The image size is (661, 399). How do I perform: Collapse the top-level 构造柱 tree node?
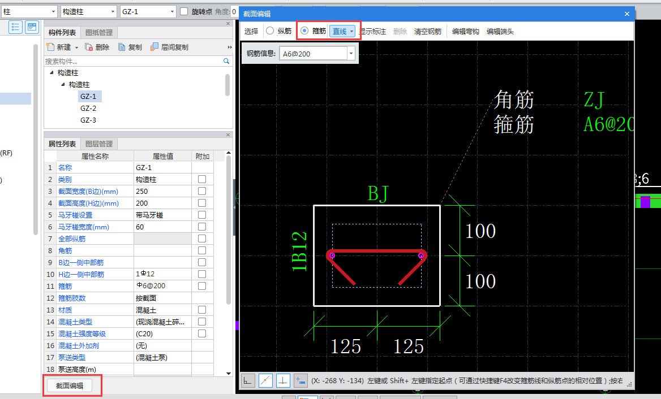51,72
